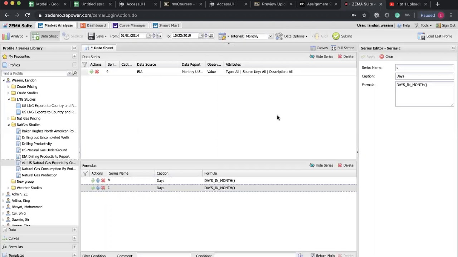Hide Series in the Data Series panel

click(321, 56)
